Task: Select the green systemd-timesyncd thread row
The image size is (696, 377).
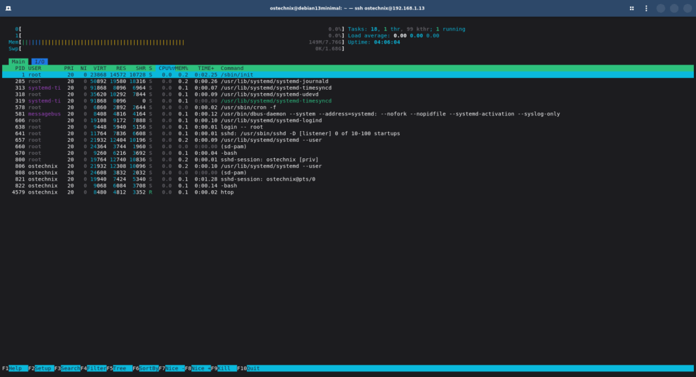Action: tap(348, 101)
